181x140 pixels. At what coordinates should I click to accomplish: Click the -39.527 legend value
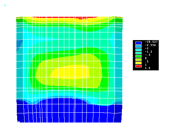tap(151, 42)
